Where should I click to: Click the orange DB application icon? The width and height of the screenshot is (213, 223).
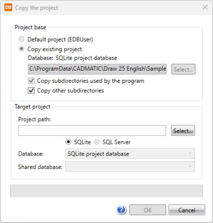coord(8,7)
